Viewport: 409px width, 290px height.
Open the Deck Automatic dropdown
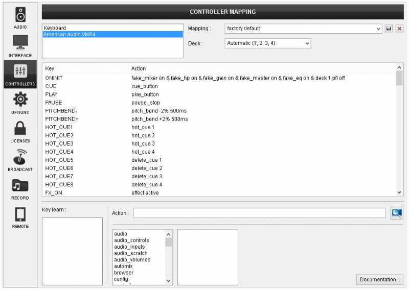267,43
